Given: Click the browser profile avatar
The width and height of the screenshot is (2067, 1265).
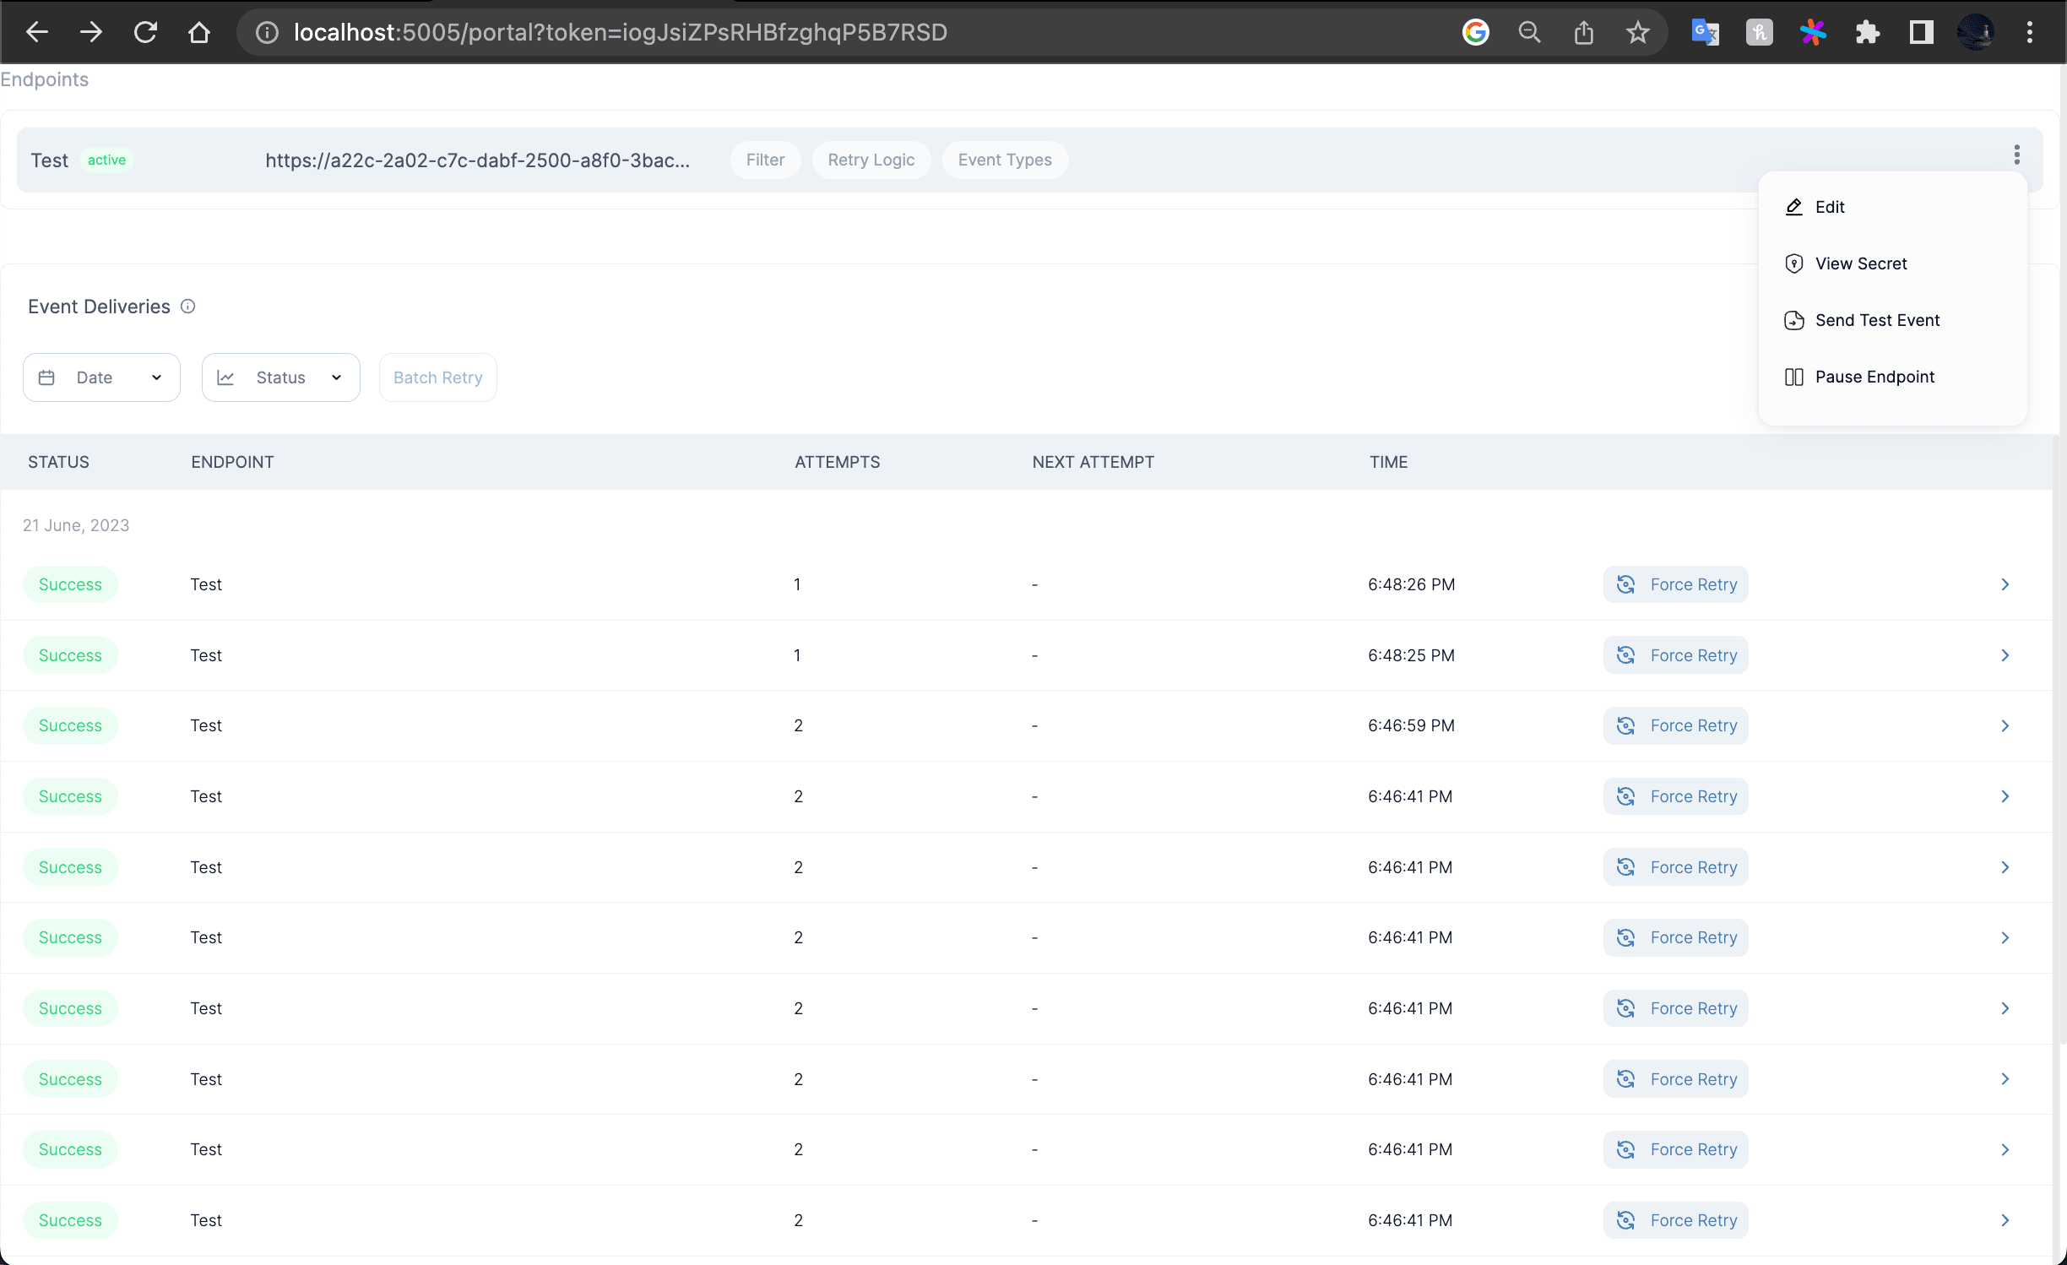Looking at the screenshot, I should pos(1977,32).
